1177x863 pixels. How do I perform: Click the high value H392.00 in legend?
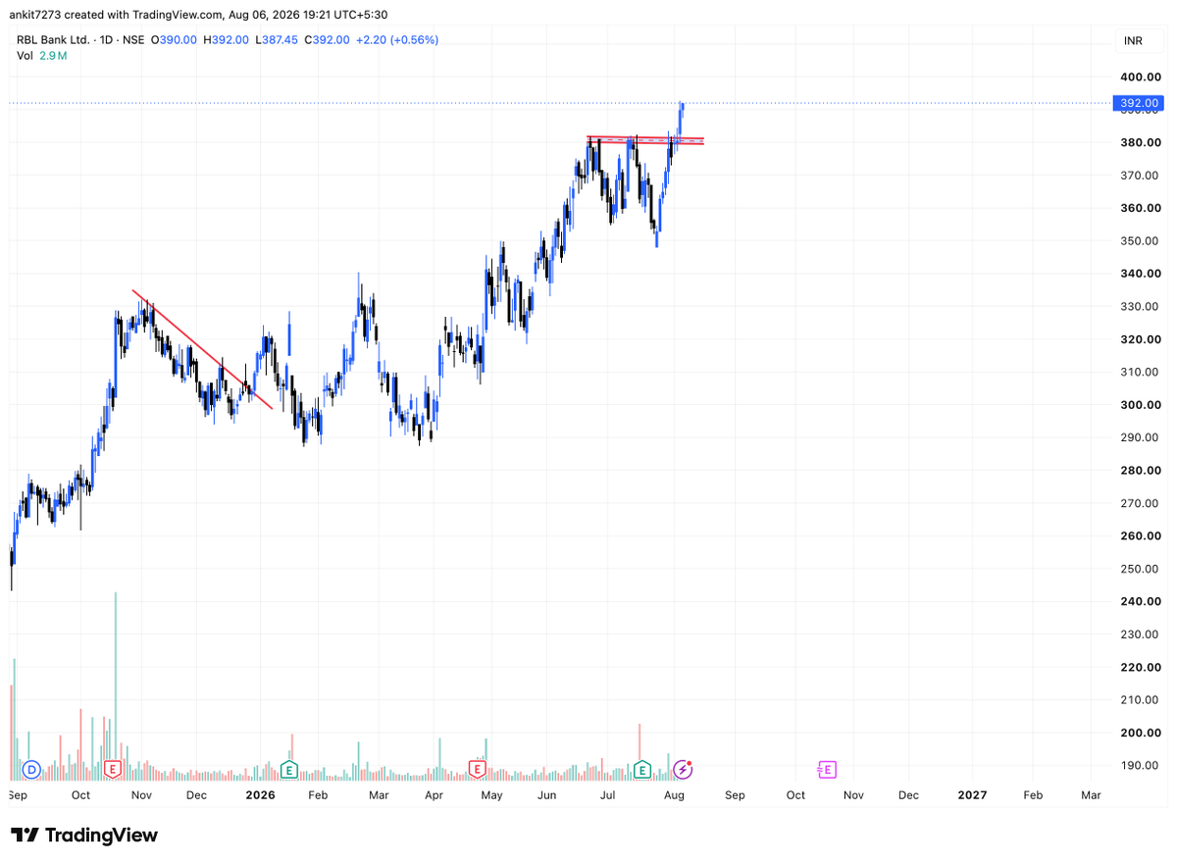point(227,39)
